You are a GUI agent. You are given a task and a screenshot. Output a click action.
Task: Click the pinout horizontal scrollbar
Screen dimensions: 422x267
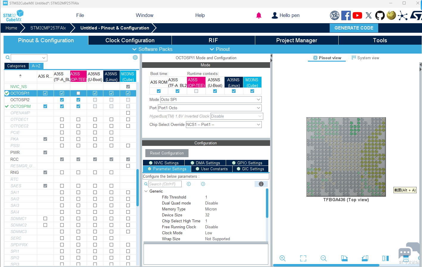326,265
